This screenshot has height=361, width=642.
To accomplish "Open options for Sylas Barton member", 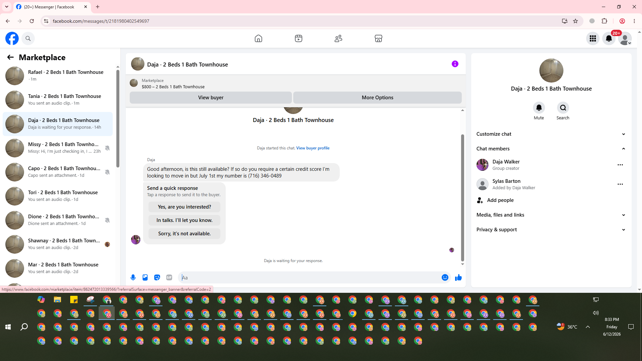I will [x=620, y=184].
